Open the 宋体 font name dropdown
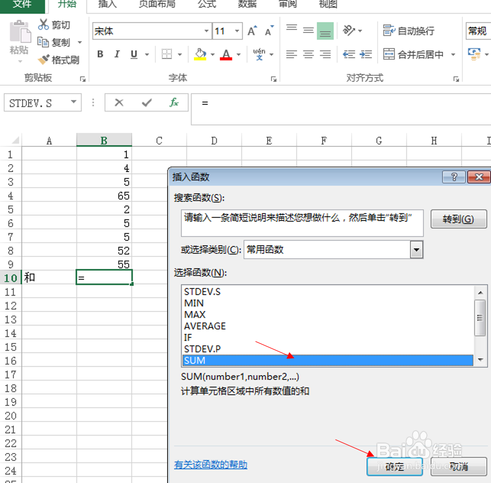This screenshot has width=491, height=483. pyautogui.click(x=206, y=31)
